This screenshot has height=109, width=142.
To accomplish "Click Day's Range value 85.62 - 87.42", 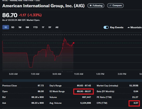I will pyautogui.click(x=84, y=86).
